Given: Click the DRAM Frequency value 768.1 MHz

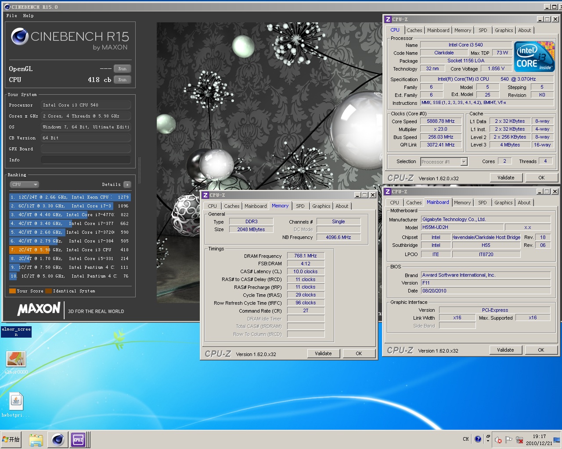Looking at the screenshot, I should coord(306,256).
